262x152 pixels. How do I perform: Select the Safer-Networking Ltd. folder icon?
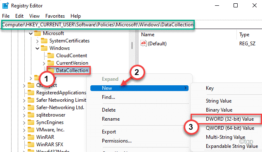click(x=31, y=108)
